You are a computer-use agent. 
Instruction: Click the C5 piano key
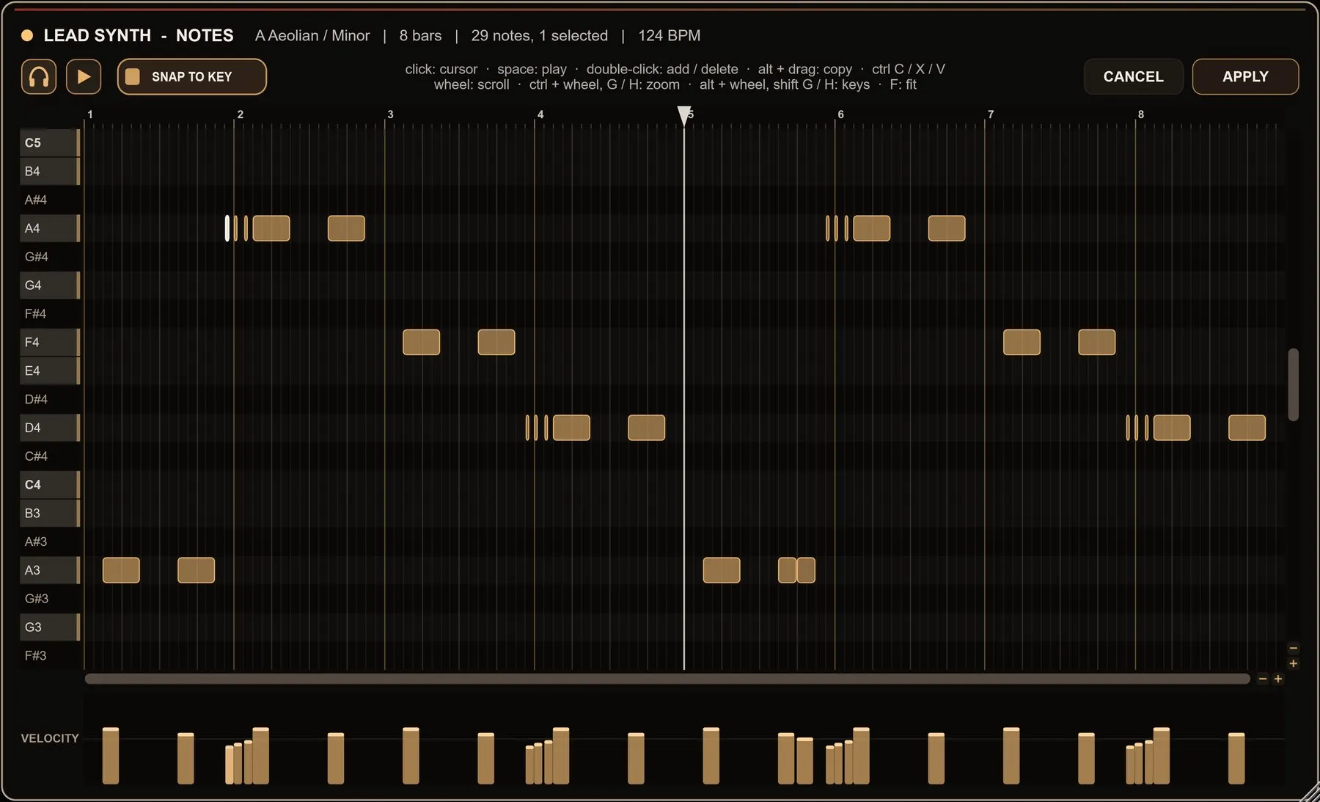coord(50,142)
